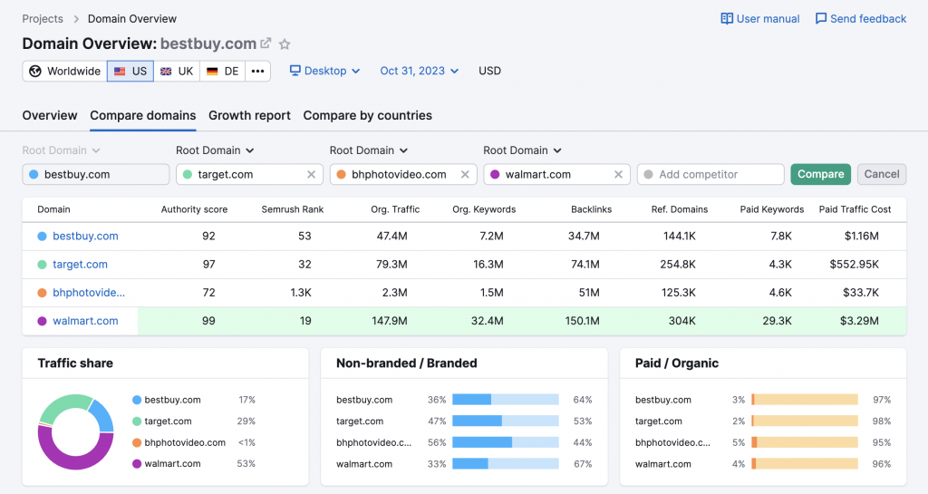The image size is (928, 494).
Task: Select Worldwide database
Action: [65, 71]
